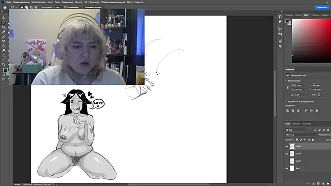Click Select and Mask button
Viewport: 331px width, 186px height.
pyautogui.click(x=94, y=7)
